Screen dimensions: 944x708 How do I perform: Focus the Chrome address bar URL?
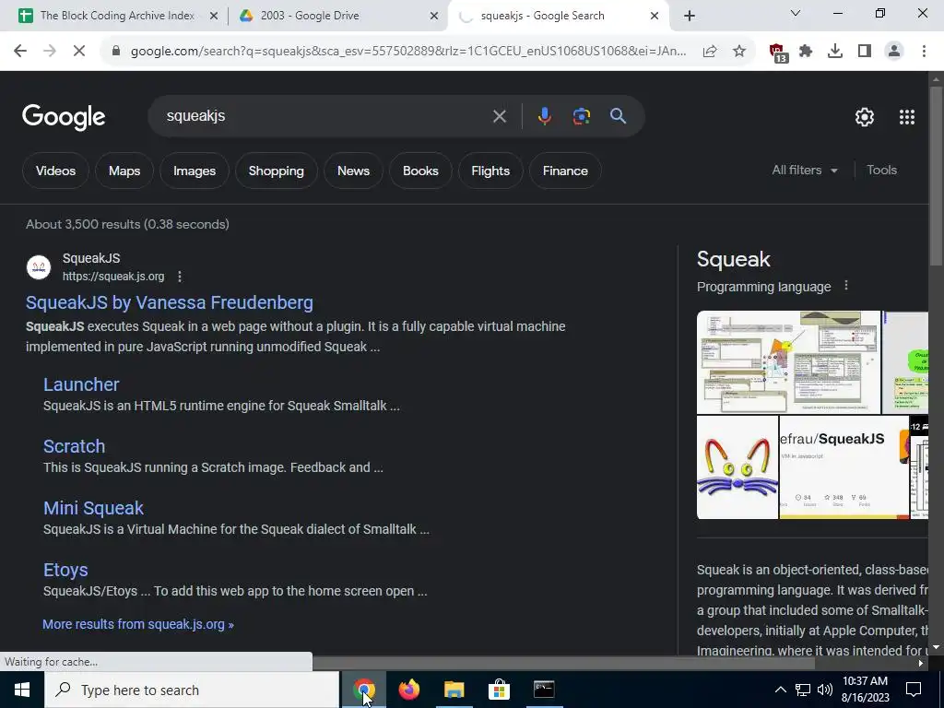click(408, 52)
